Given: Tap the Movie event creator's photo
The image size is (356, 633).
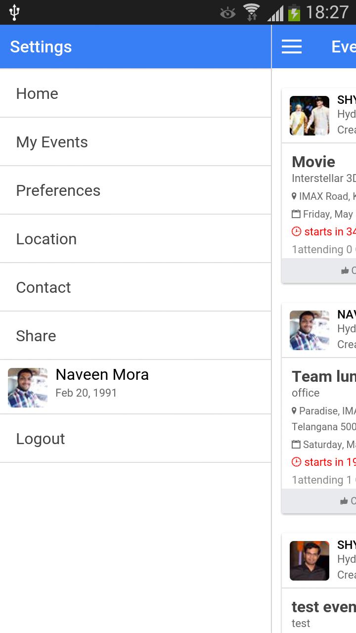Looking at the screenshot, I should coord(310,116).
